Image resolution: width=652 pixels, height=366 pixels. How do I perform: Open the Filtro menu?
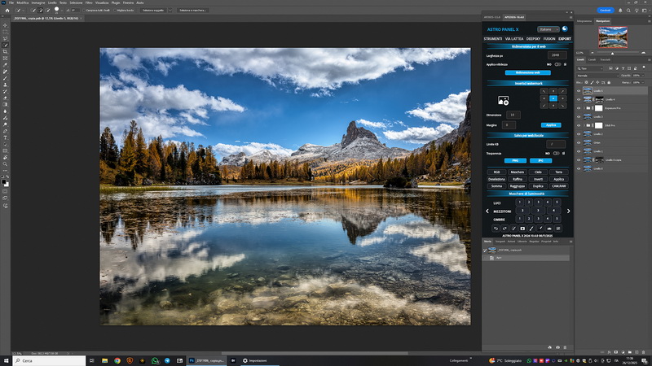pos(89,3)
